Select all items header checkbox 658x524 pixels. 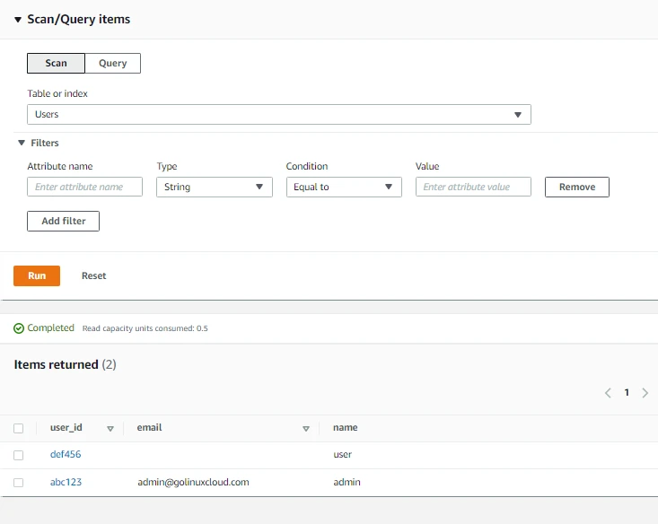point(19,429)
